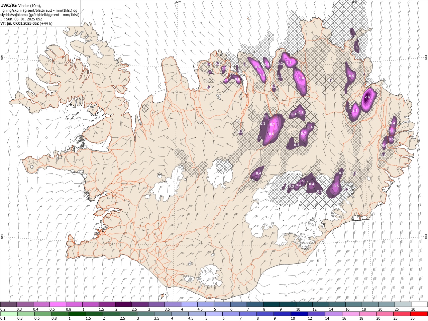Click the "rigning/skúrir" rain description line
Viewport: 428px width, 321px height.
39,10
